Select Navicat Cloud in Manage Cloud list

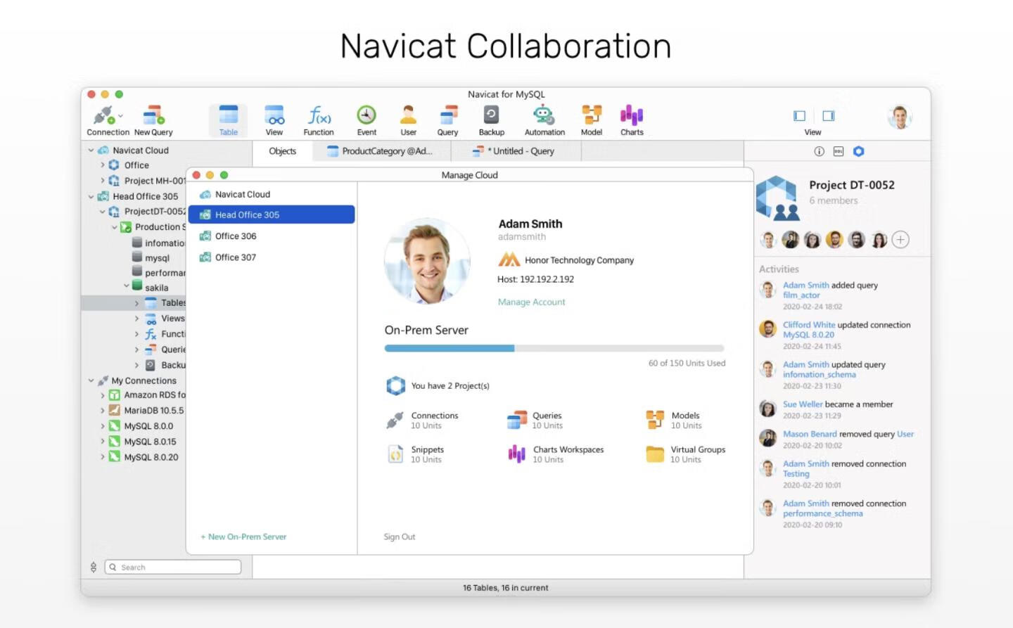pyautogui.click(x=272, y=194)
